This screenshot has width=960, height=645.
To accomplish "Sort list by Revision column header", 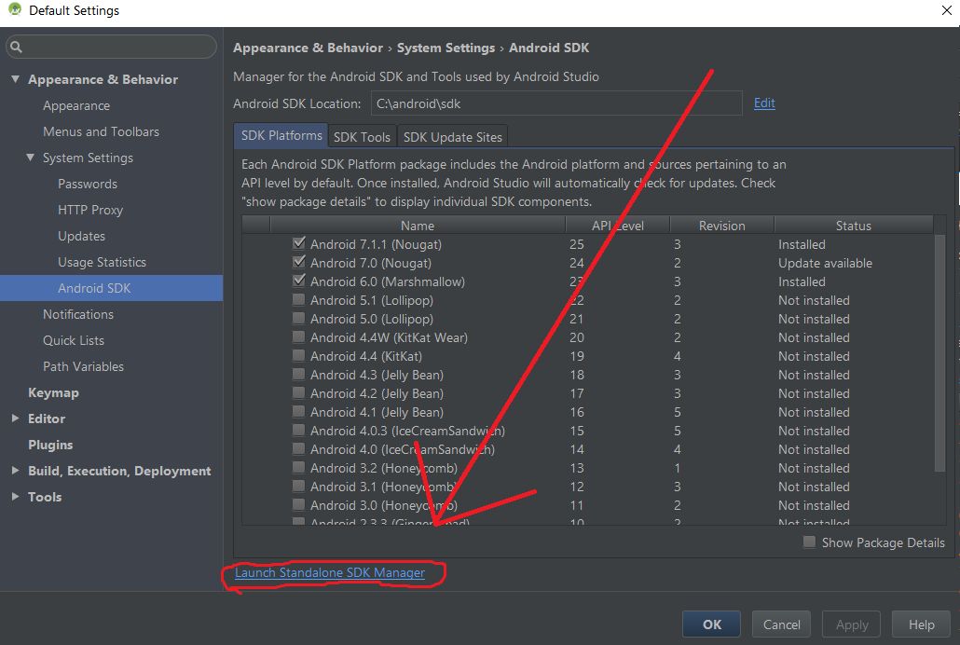I will [x=721, y=226].
